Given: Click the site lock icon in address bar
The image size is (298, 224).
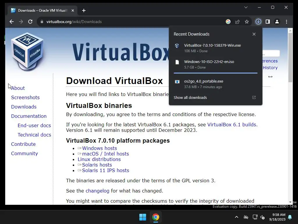Looking at the screenshot, I should (x=42, y=22).
